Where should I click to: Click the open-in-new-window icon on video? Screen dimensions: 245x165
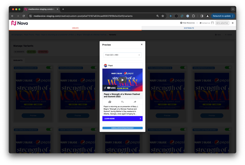(105, 88)
